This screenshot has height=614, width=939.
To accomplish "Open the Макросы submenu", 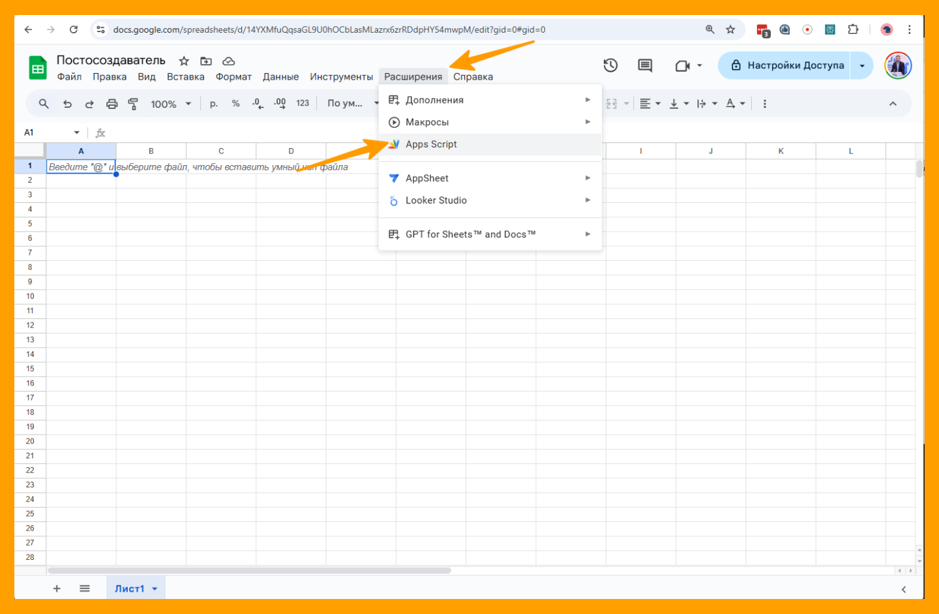I will point(427,122).
